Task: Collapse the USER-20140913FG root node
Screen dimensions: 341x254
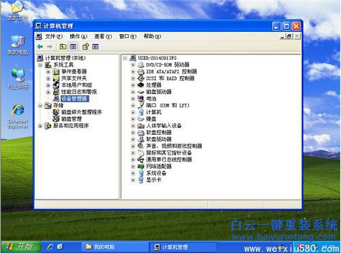Action: pyautogui.click(x=125, y=59)
